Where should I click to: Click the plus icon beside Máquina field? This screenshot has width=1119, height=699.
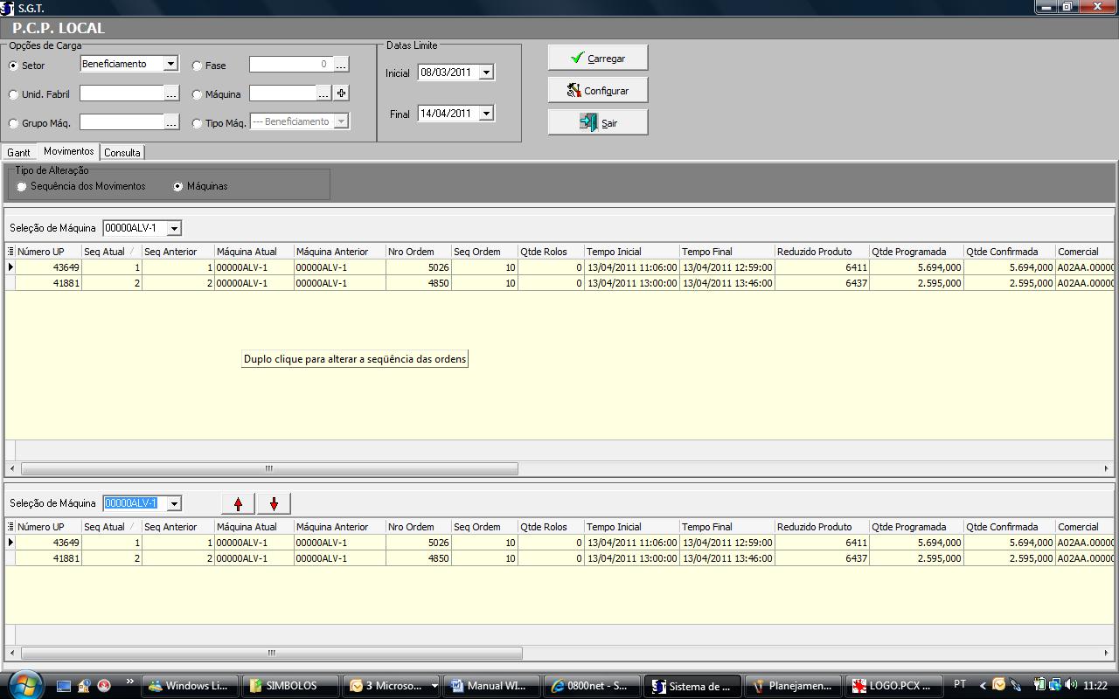coord(341,93)
